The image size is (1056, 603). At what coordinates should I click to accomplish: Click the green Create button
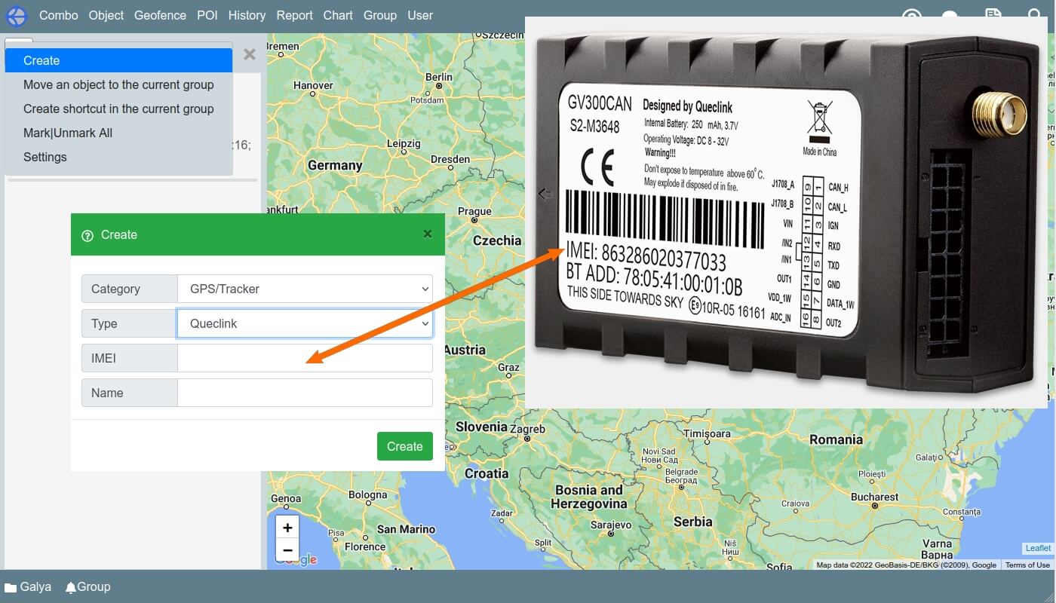405,446
